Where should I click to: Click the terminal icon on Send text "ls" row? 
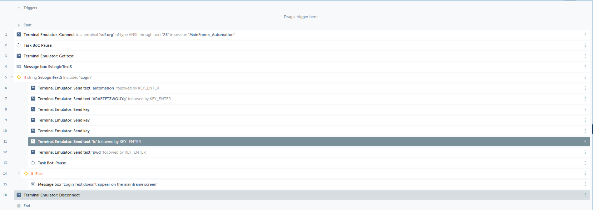pyautogui.click(x=33, y=142)
